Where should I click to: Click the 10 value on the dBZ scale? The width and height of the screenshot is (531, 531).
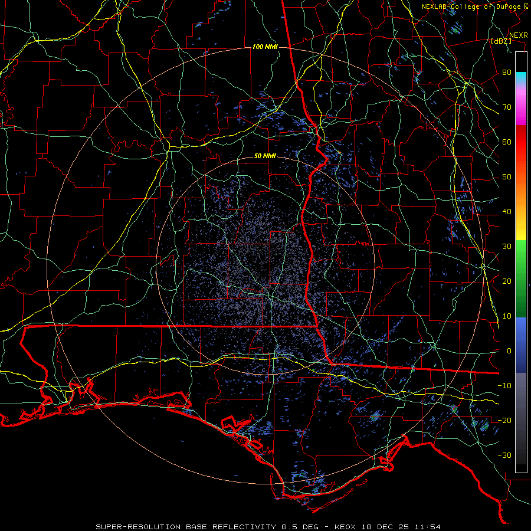[x=507, y=316]
